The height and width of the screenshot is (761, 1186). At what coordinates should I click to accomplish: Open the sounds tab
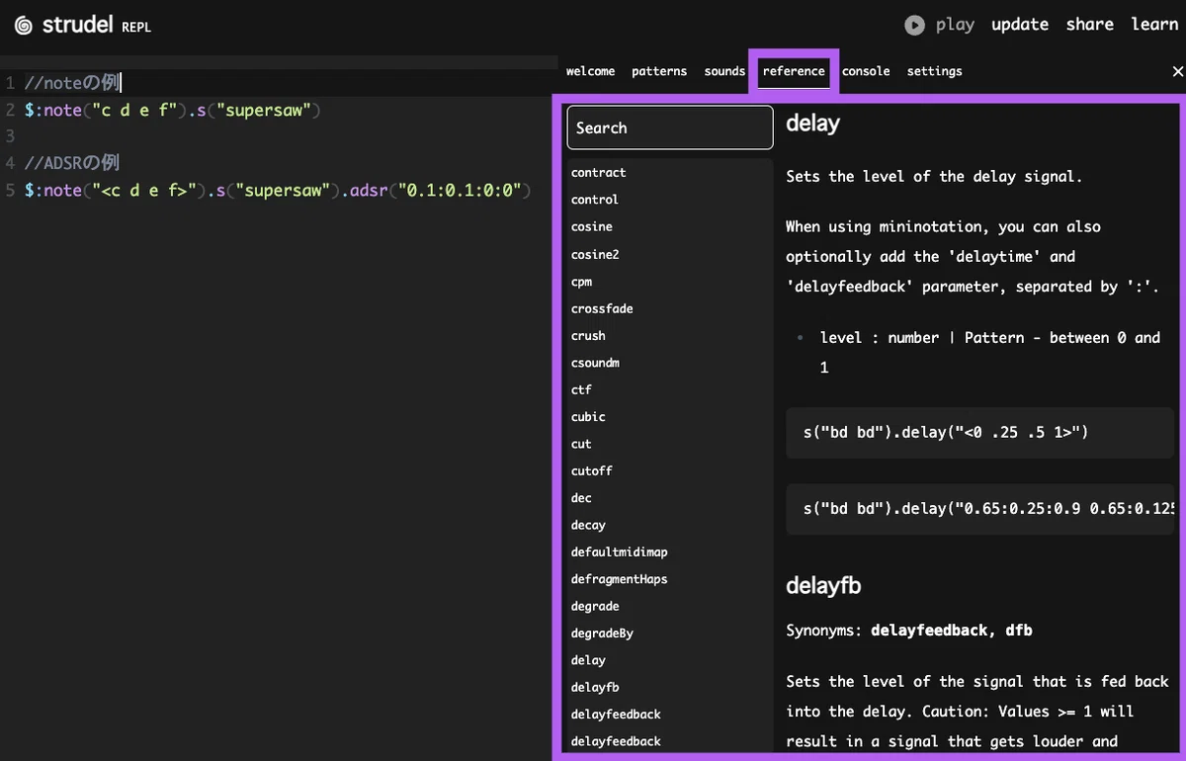tap(724, 71)
